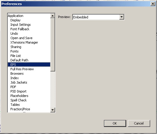Click the list's scroll down arrow
Viewport: 157px width, 134px height.
pos(53,110)
